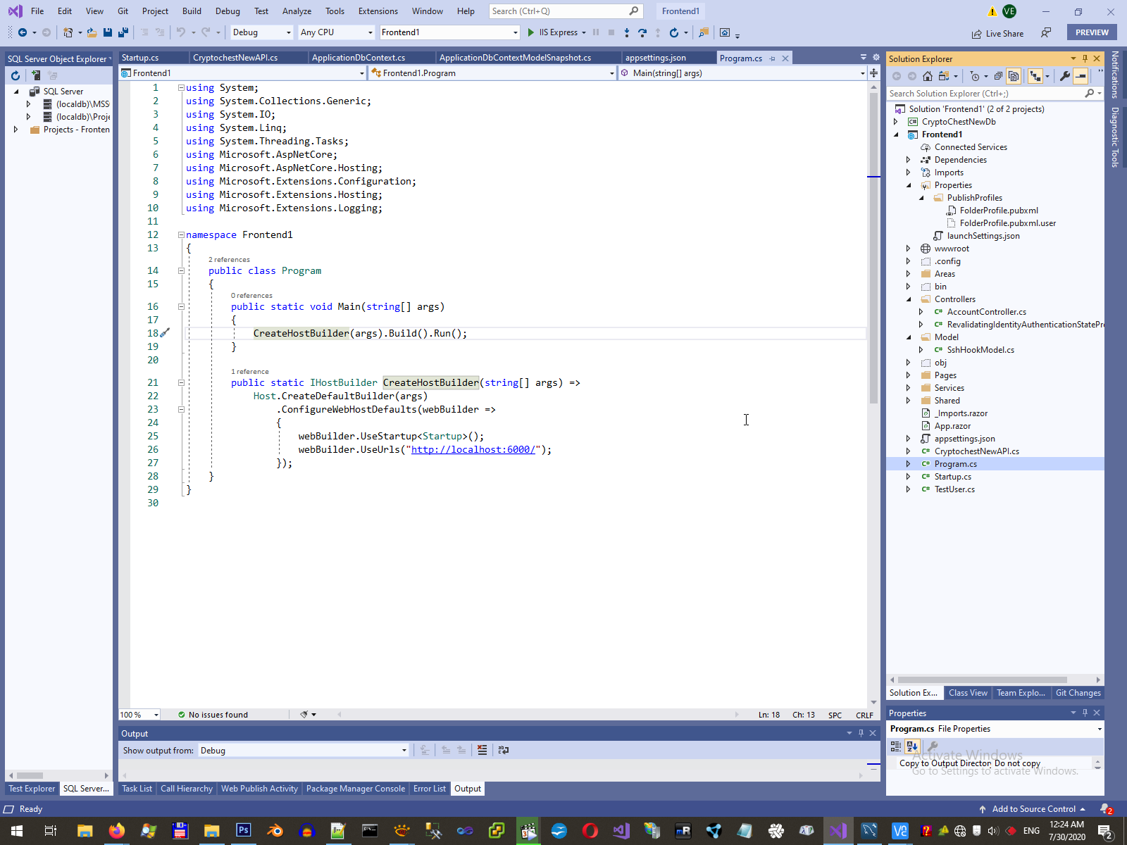Click the PREVIEW button

click(x=1092, y=32)
